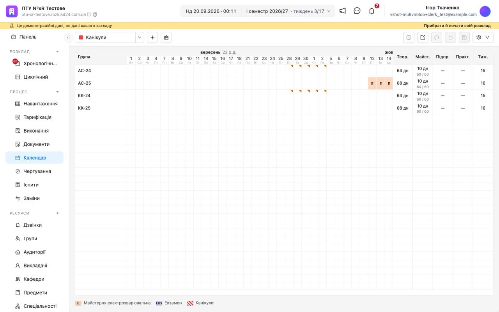
Task: Click the export icon in the toolbar
Action: tap(423, 37)
